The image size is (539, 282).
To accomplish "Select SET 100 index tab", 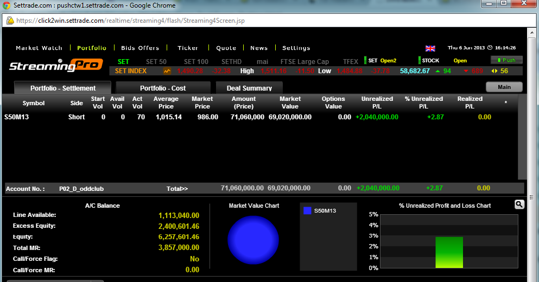I will [x=196, y=61].
